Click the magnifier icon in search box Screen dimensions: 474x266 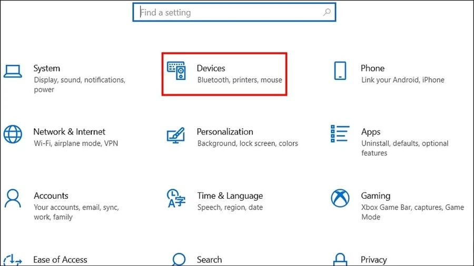(327, 13)
